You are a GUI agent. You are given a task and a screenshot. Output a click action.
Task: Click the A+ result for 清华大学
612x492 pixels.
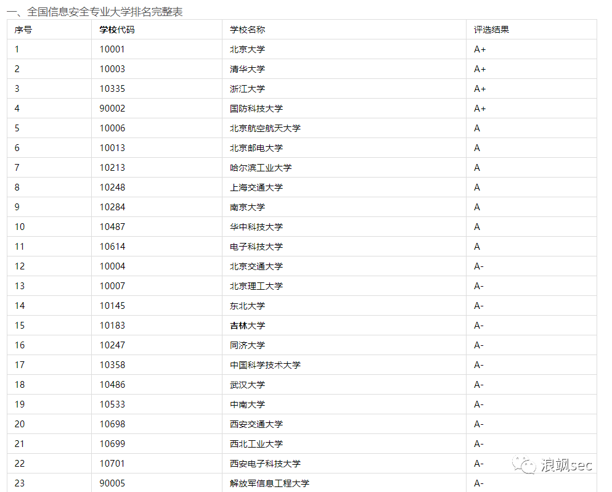[479, 69]
